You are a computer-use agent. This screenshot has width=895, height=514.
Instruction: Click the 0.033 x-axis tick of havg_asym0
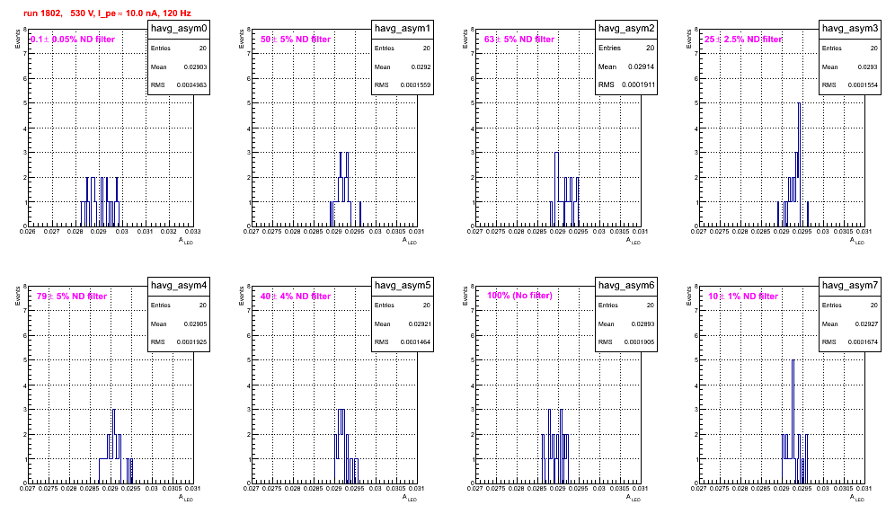192,231
